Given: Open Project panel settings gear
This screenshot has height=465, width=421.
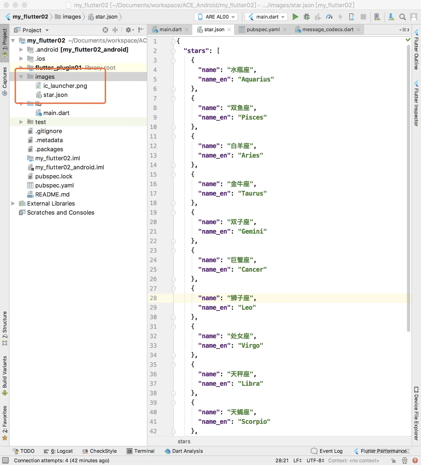Looking at the screenshot, I should pos(129,30).
